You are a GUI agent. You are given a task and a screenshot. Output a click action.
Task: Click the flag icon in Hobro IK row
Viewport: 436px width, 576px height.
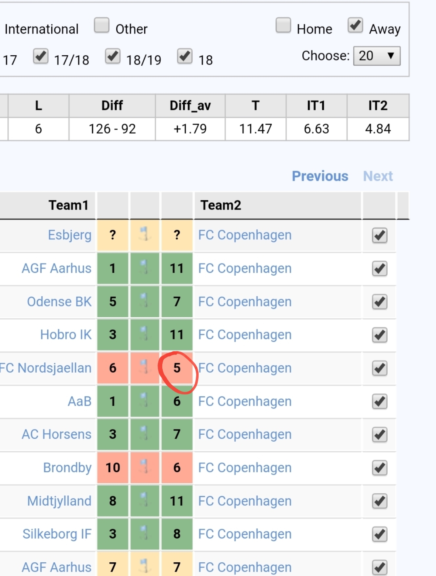pyautogui.click(x=145, y=334)
